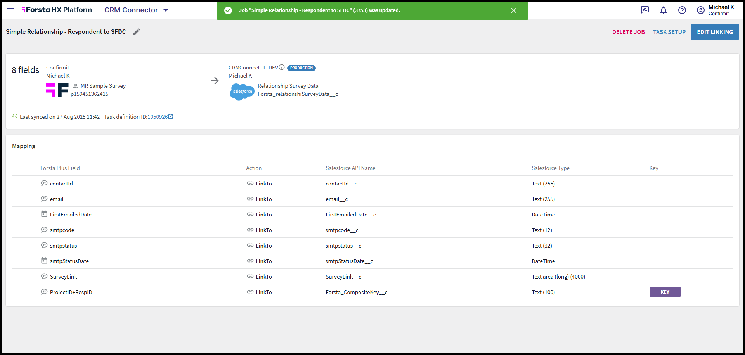Click the smtpcode field type icon
This screenshot has height=355, width=745.
point(44,230)
